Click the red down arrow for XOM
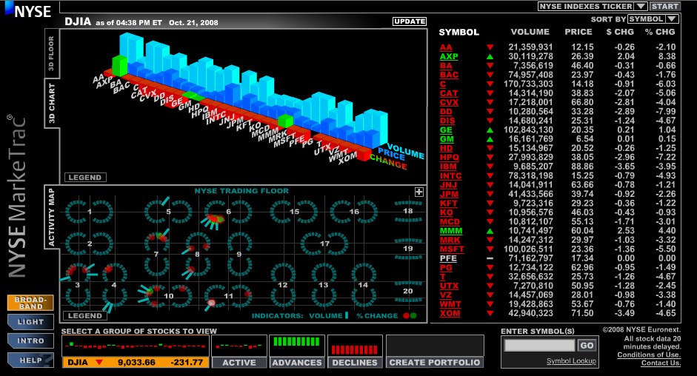Image resolution: width=697 pixels, height=376 pixels. coord(490,313)
